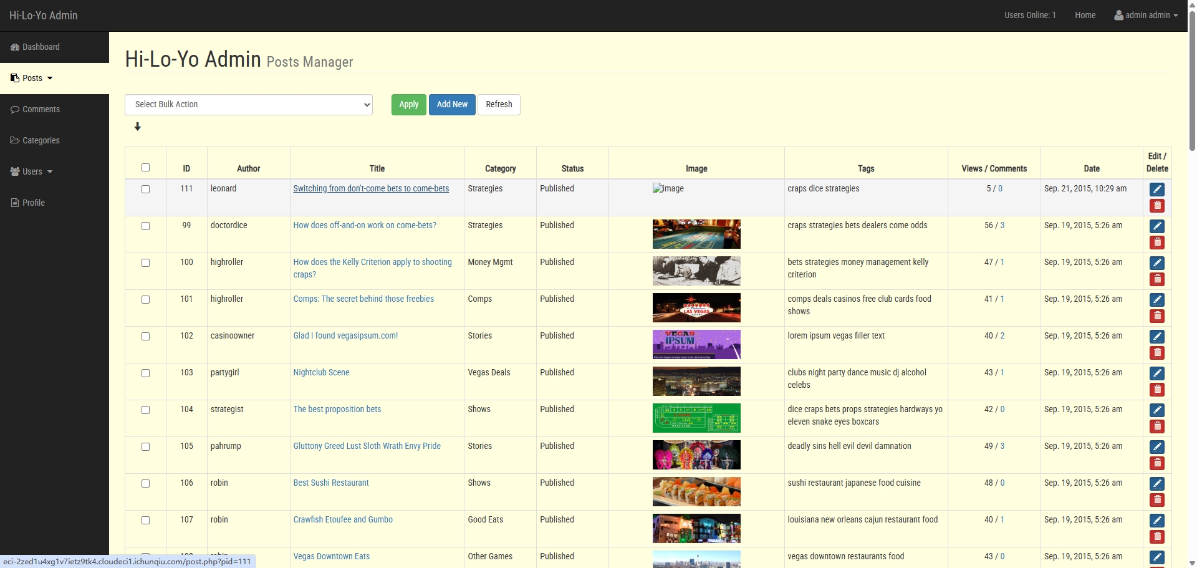Open the Posts sidebar menu
Viewport: 1197px width, 568px height.
[32, 79]
